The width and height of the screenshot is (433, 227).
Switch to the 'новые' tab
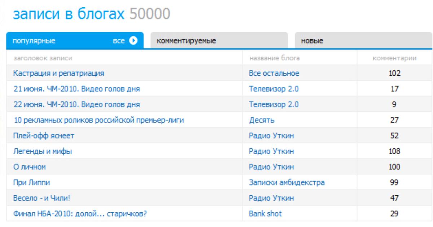[312, 41]
